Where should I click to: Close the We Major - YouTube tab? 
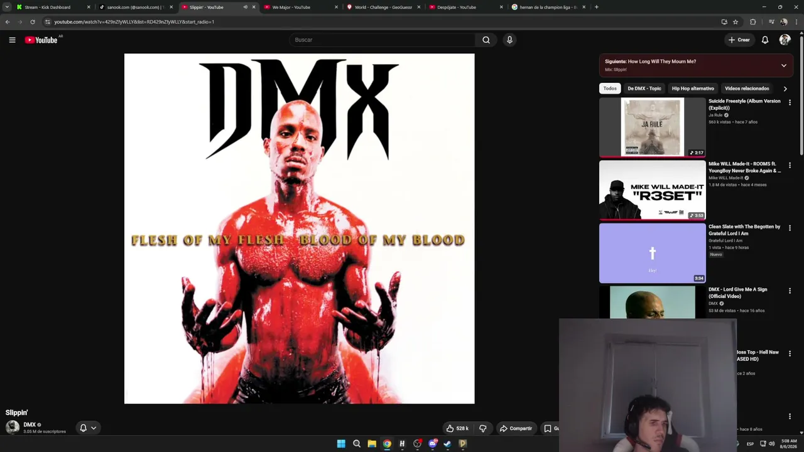[336, 7]
